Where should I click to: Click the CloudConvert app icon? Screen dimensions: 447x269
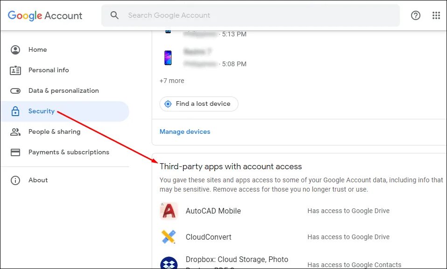coord(168,237)
